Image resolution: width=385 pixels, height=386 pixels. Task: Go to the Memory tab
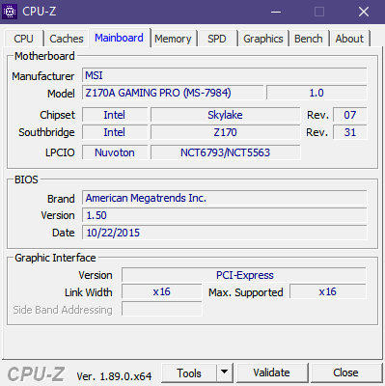[173, 39]
